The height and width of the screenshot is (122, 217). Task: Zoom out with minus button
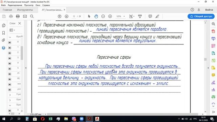[x=103, y=16]
